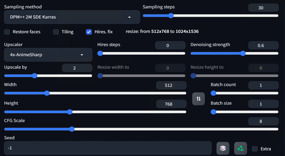Swap width and height with arrows icon
This screenshot has width=285, height=156.
(x=198, y=99)
